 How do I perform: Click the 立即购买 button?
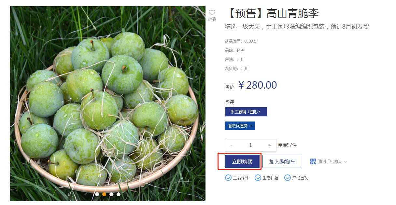click(x=242, y=161)
